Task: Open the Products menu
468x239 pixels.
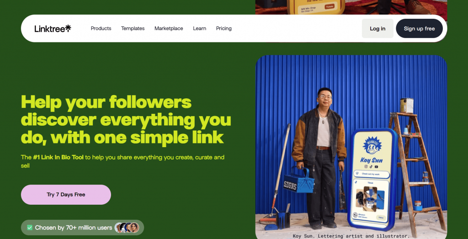Action: click(101, 28)
